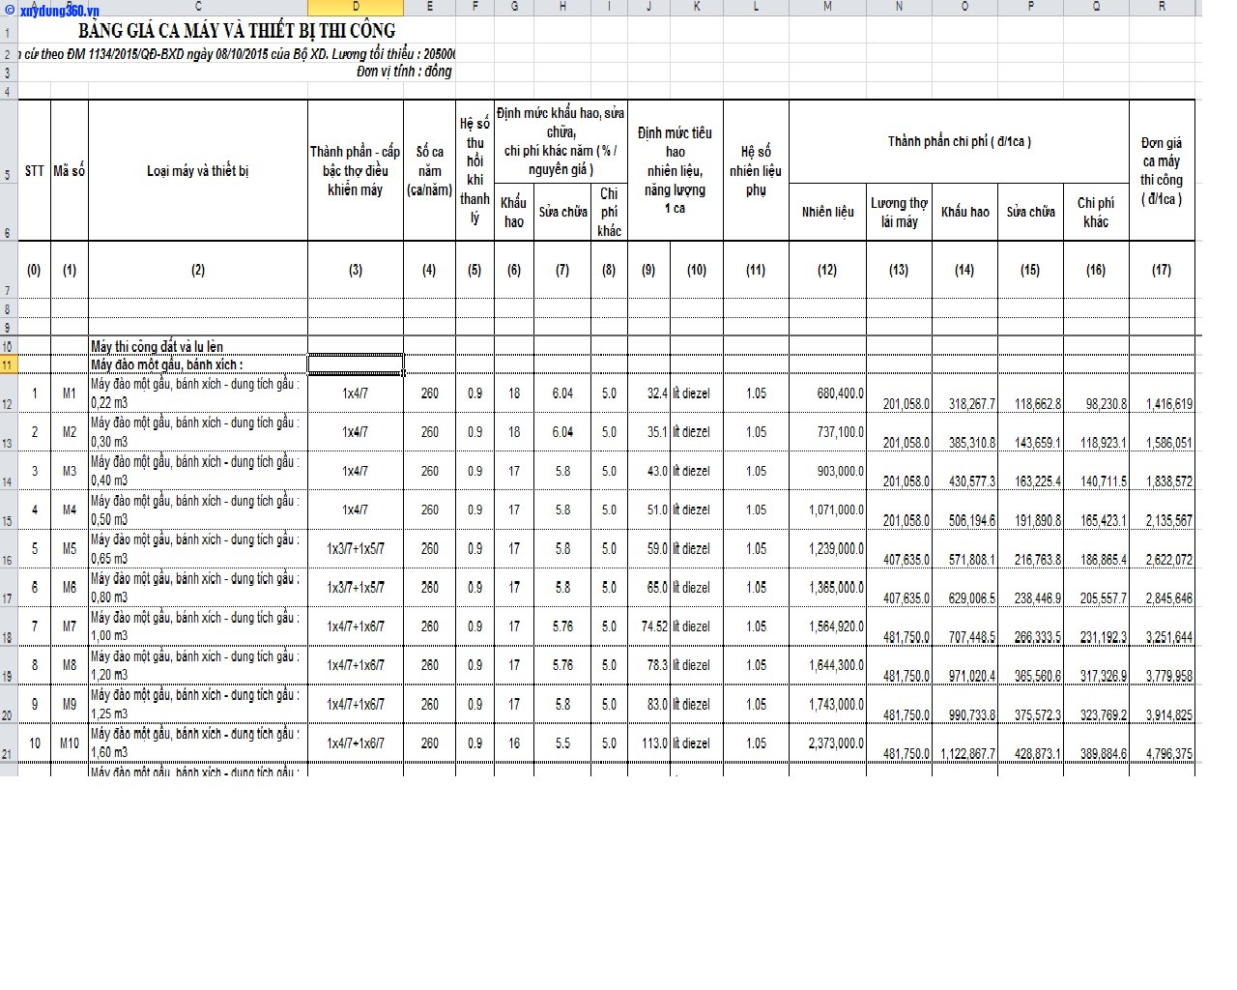
Task: Click the other cost cell "98,230.8"
Action: 1096,393
